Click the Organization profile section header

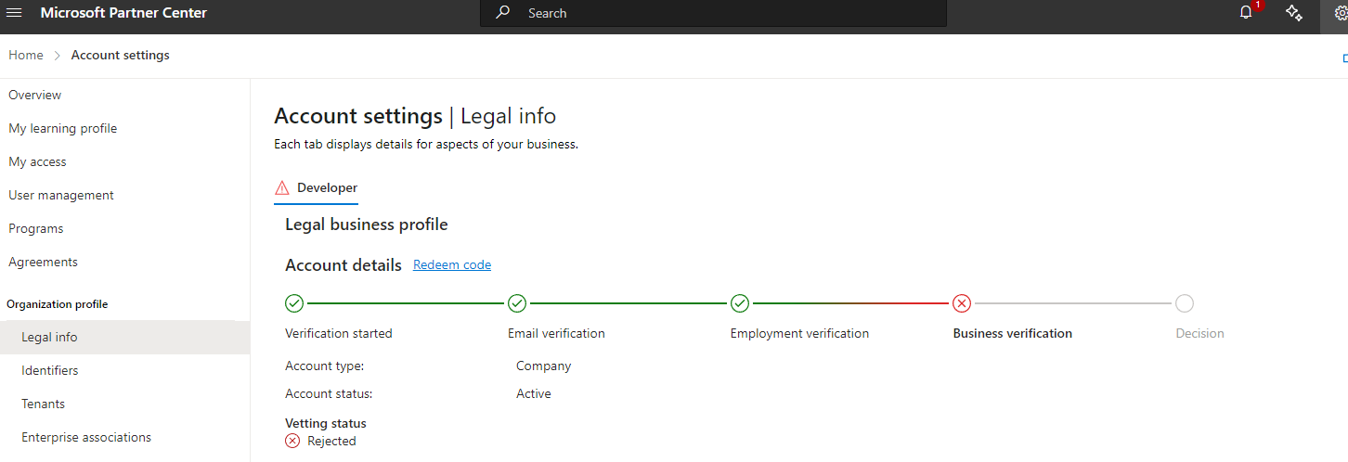pos(58,304)
